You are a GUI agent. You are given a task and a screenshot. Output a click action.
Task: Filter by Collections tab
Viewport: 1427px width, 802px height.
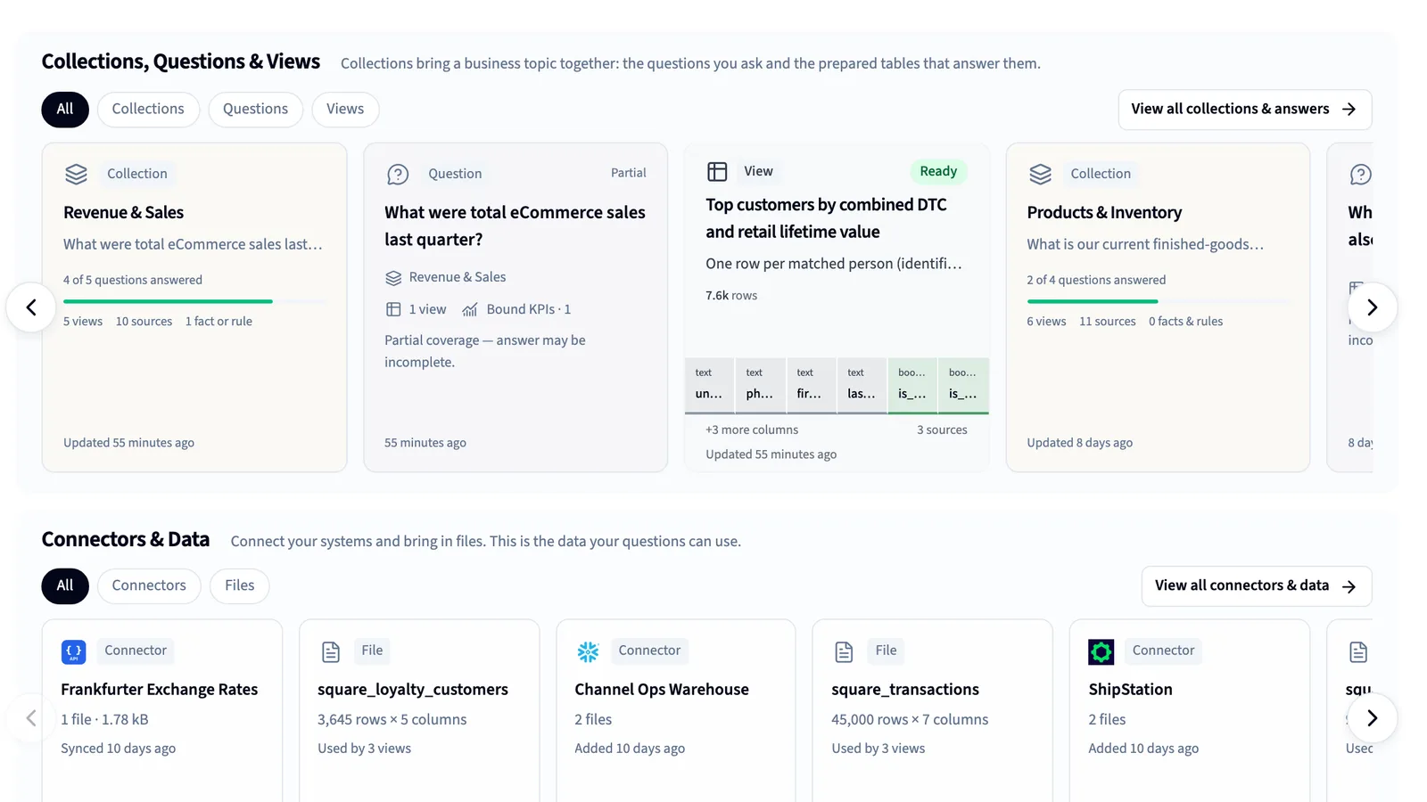(148, 109)
